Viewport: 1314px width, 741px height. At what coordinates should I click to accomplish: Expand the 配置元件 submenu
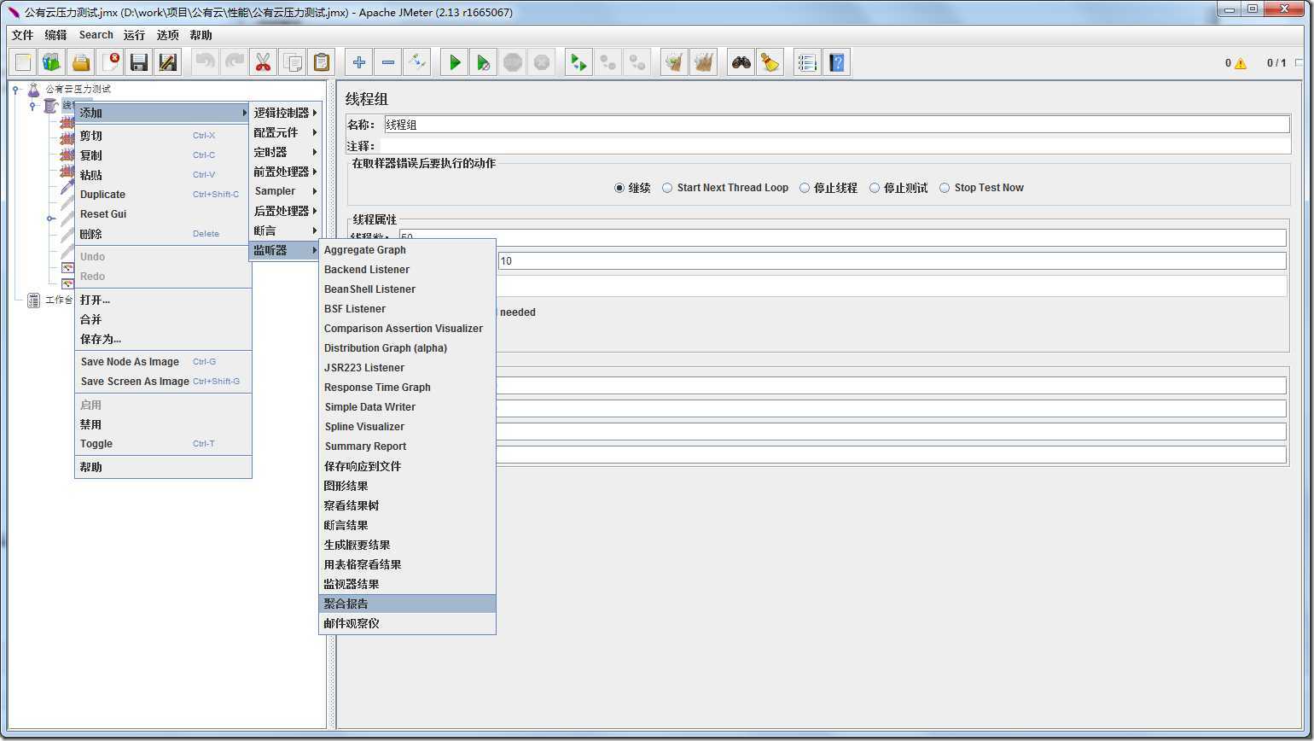click(285, 132)
